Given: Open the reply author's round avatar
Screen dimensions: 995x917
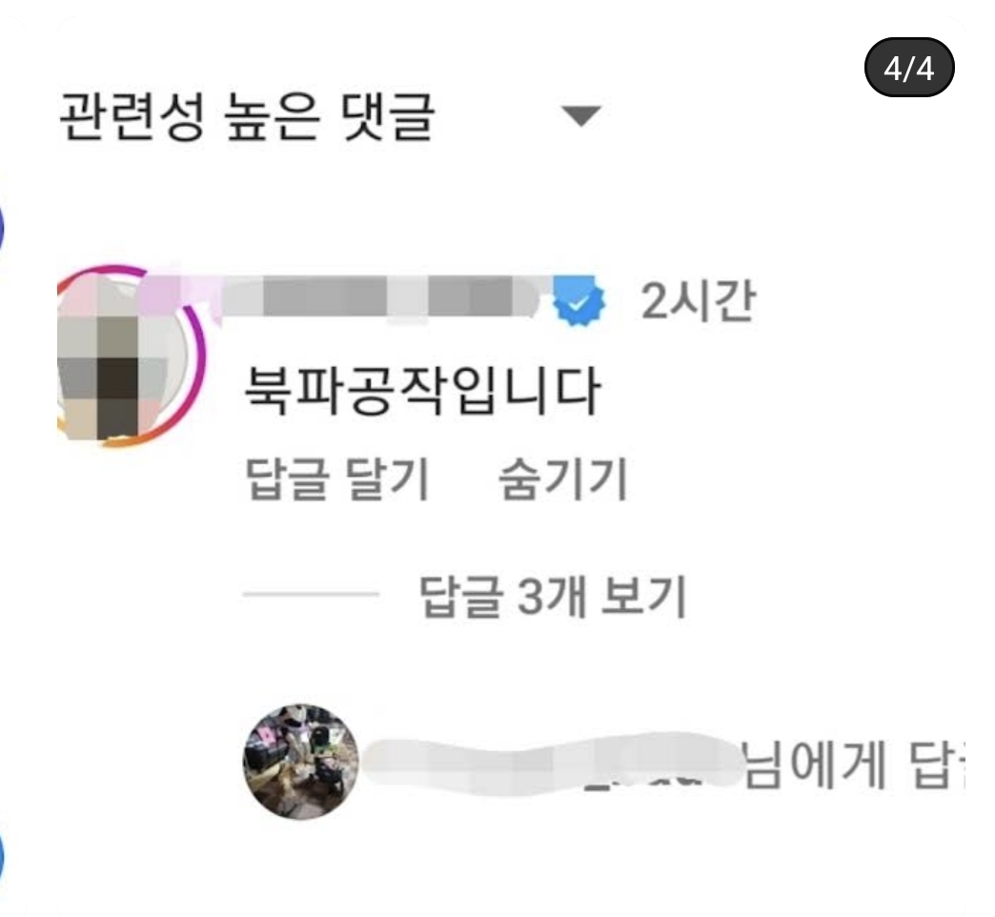Looking at the screenshot, I should point(301,761).
